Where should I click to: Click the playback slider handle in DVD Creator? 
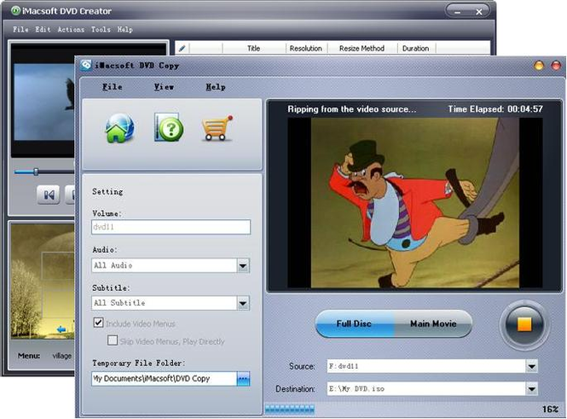(x=36, y=172)
